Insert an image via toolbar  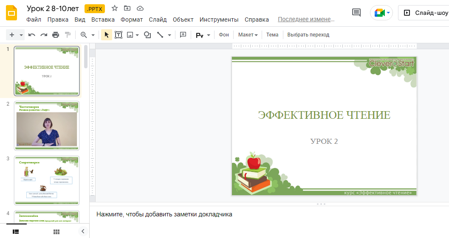click(130, 35)
